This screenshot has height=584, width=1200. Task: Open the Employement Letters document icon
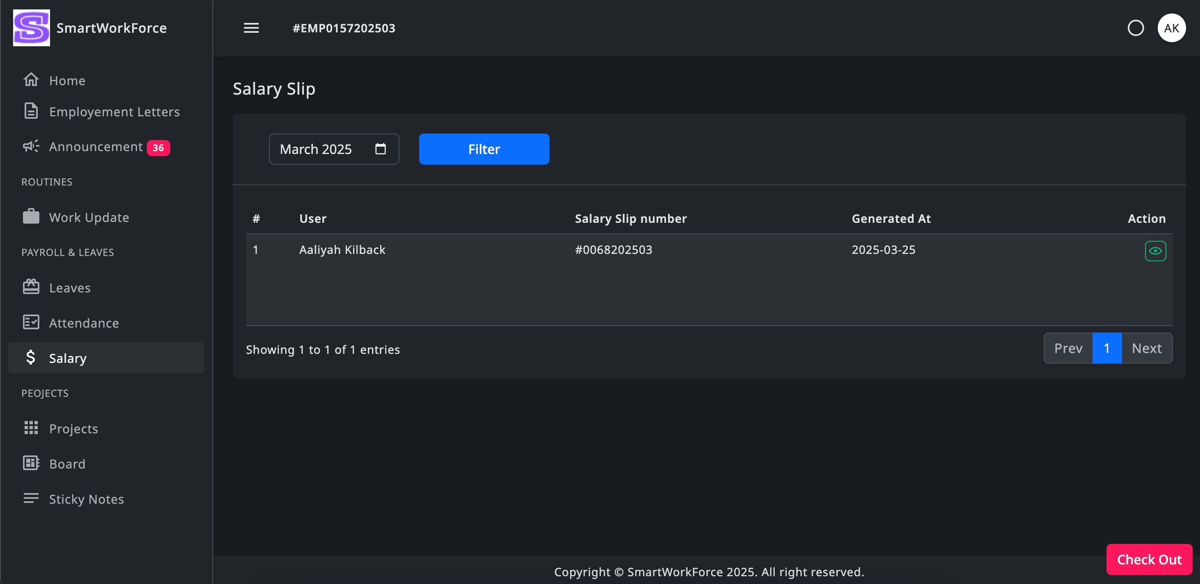pos(31,111)
